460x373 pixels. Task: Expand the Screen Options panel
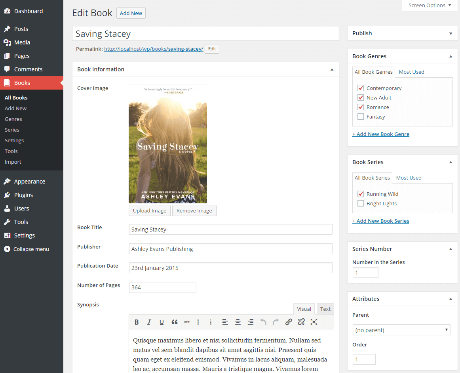[430, 6]
